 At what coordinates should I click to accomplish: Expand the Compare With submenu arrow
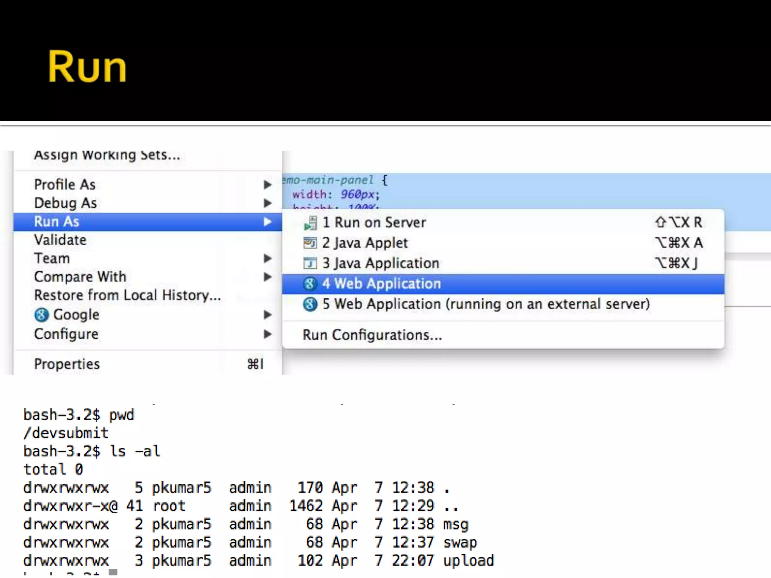(267, 277)
